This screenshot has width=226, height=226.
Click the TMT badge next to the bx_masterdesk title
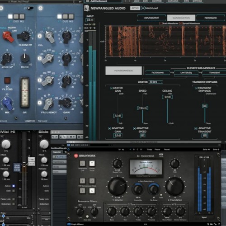click(x=161, y=155)
